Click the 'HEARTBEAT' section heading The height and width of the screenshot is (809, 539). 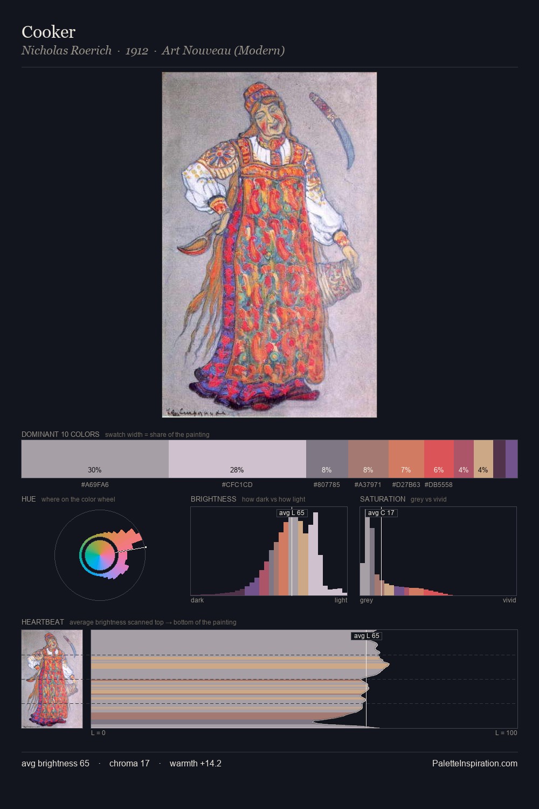click(43, 622)
